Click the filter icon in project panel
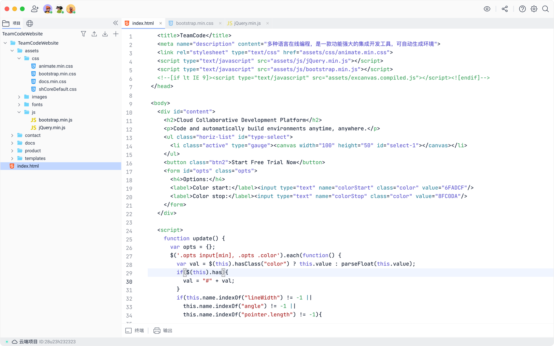 [x=83, y=34]
